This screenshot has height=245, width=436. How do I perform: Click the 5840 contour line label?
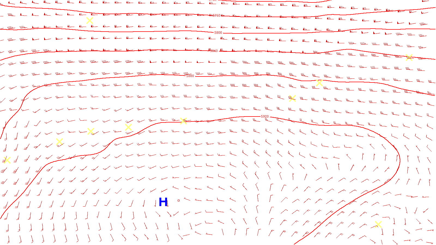click(x=214, y=51)
